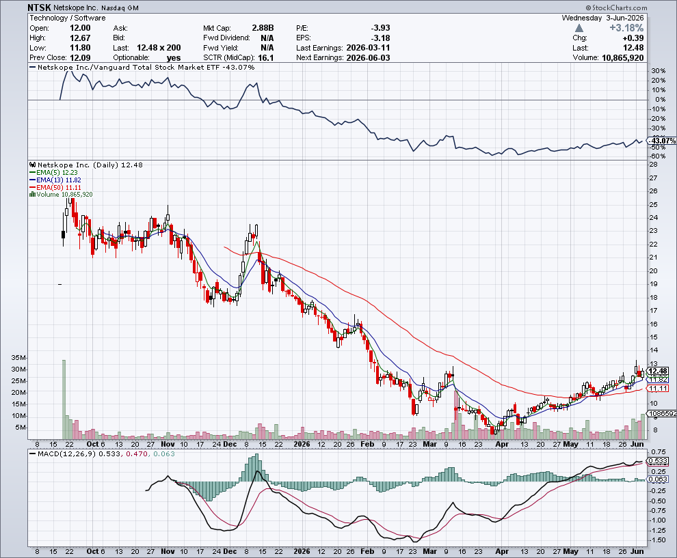The width and height of the screenshot is (677, 558).
Task: Click the Volume value 10,865,920 in header
Action: [622, 58]
